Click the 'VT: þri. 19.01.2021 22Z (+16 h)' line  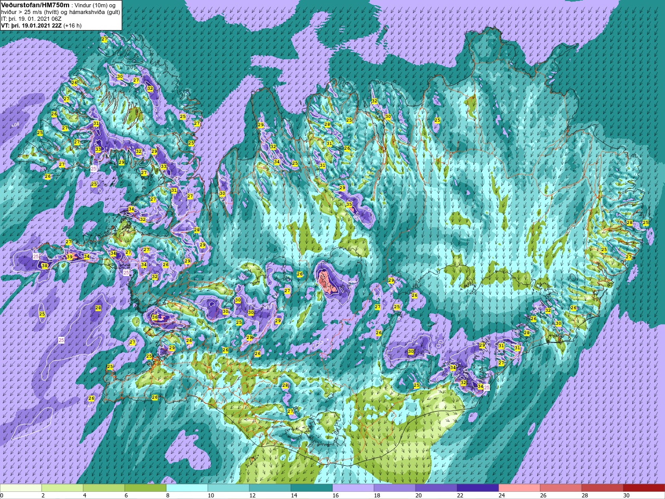[42, 25]
